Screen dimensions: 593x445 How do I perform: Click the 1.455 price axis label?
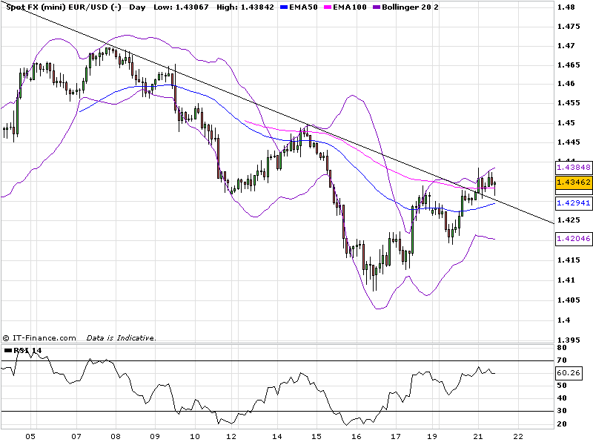point(569,103)
